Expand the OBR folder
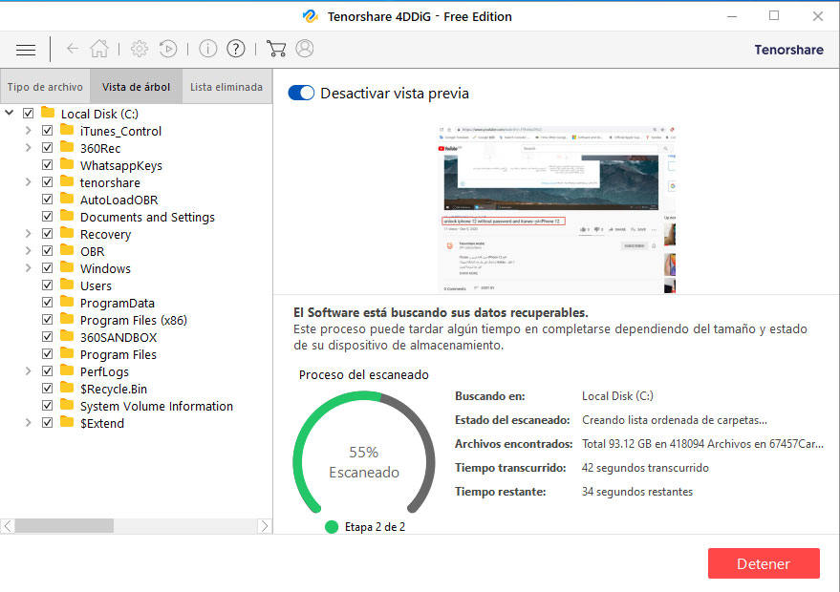The width and height of the screenshot is (840, 592). pyautogui.click(x=29, y=250)
